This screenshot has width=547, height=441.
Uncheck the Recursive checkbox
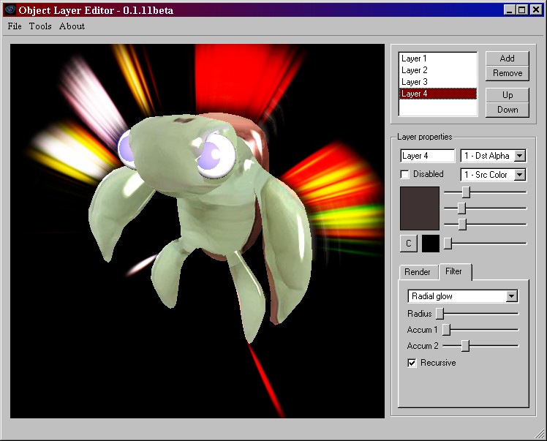pyautogui.click(x=412, y=363)
